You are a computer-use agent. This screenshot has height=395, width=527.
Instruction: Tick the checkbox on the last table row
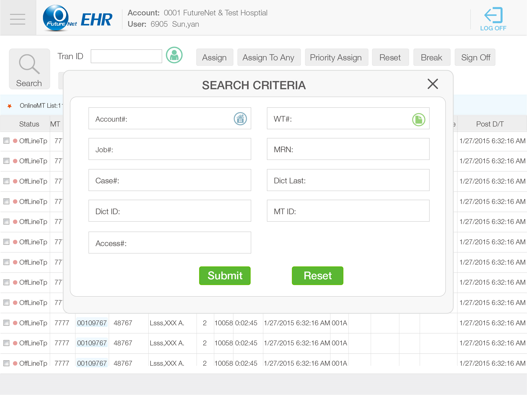tap(6, 363)
